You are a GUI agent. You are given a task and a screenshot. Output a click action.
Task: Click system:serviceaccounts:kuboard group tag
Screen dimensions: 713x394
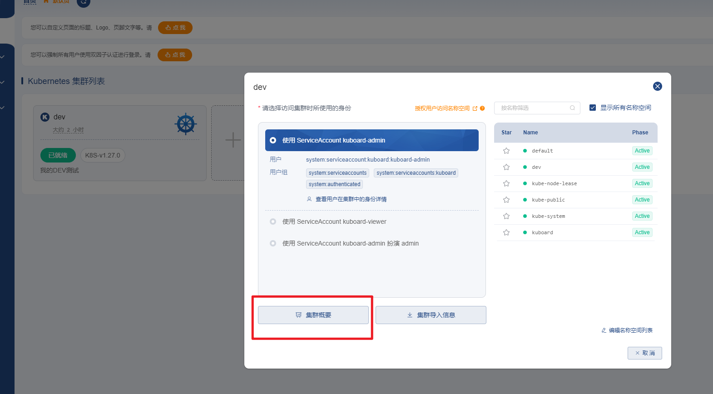416,173
